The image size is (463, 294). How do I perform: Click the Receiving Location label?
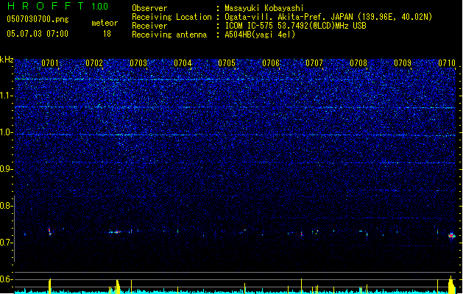coord(172,17)
